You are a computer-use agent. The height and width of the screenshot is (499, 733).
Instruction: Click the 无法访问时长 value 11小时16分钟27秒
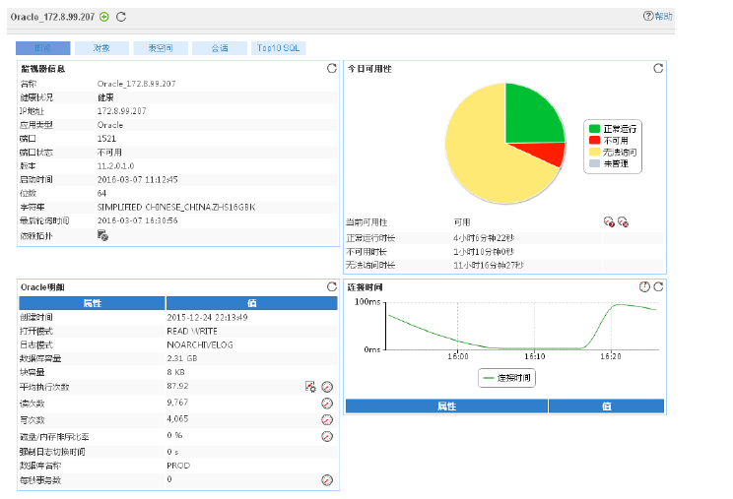pos(489,265)
